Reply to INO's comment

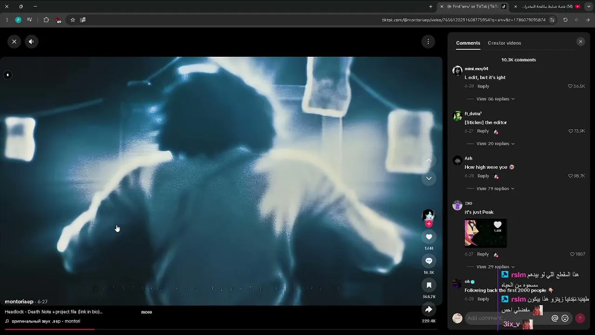tap(483, 254)
